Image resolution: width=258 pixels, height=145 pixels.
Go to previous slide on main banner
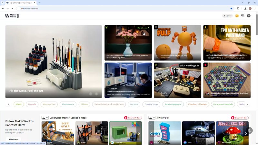click(x=91, y=94)
